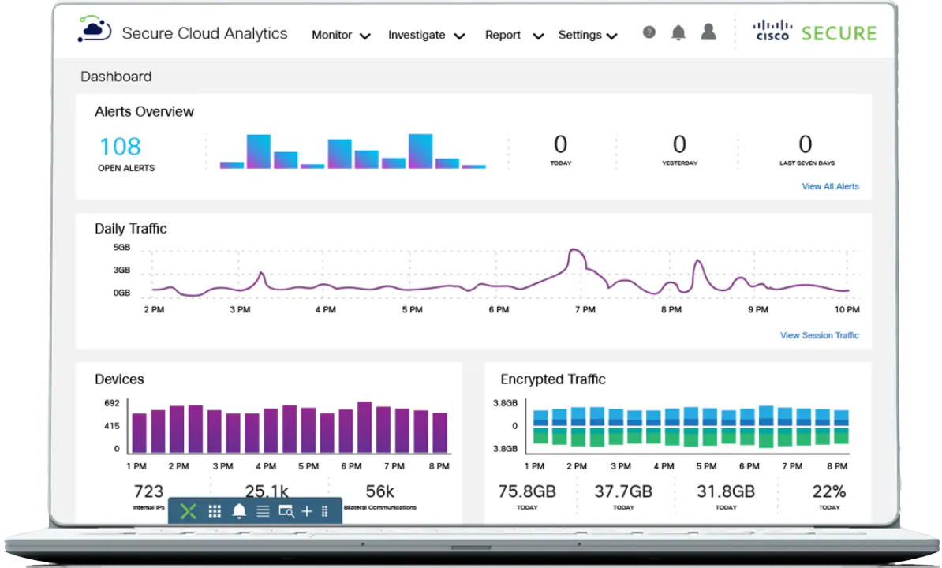942x568 pixels.
Task: Open the View Session Traffic link
Action: point(819,335)
